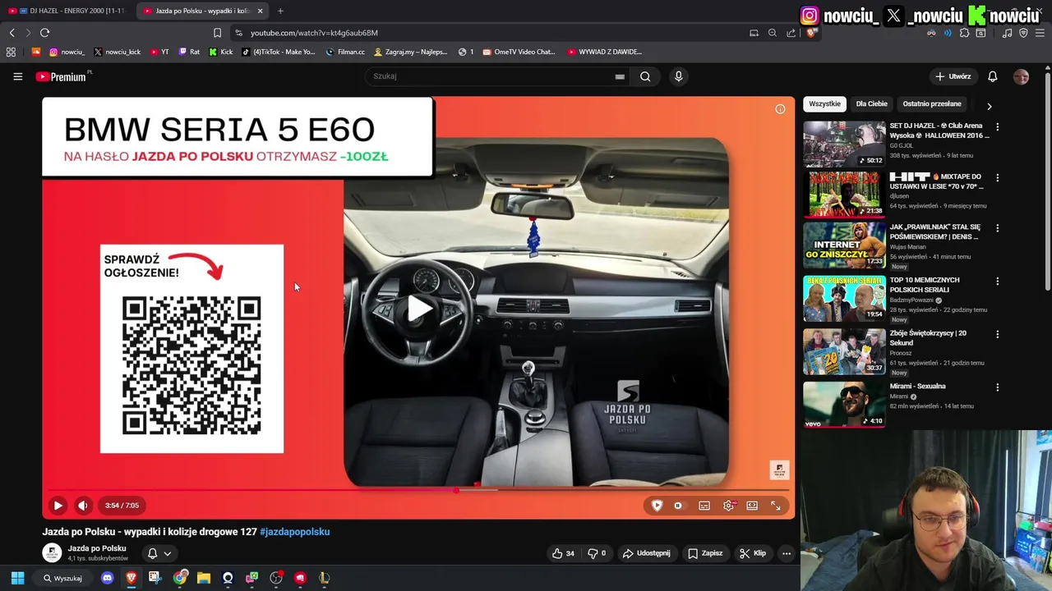Click the shield icon in player controls
The height and width of the screenshot is (591, 1052).
point(657,506)
